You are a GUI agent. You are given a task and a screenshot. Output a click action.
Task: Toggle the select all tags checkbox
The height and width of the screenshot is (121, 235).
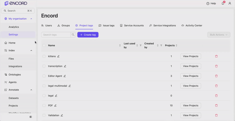(44, 45)
